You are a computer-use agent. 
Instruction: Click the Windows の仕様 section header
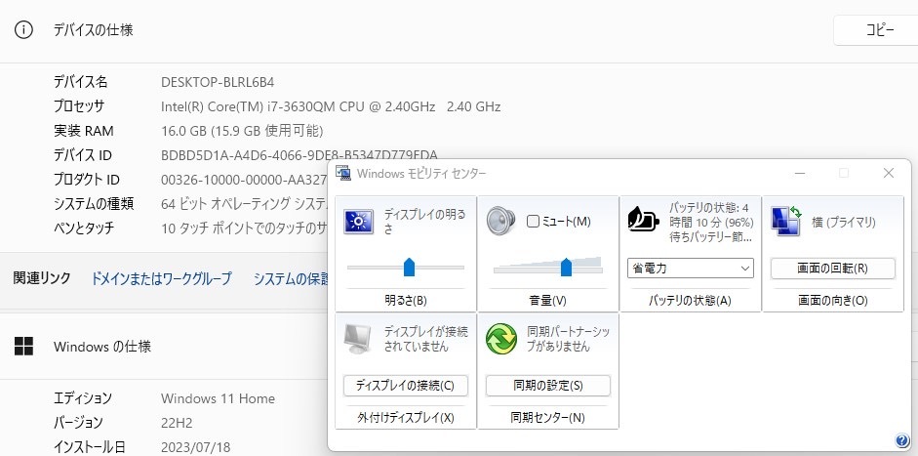102,347
